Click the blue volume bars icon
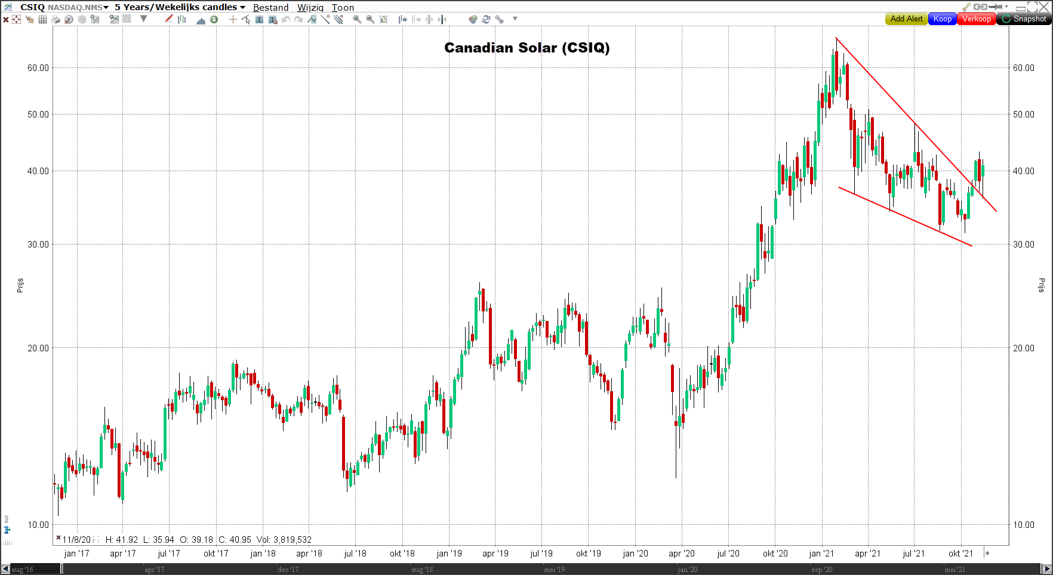 click(201, 20)
